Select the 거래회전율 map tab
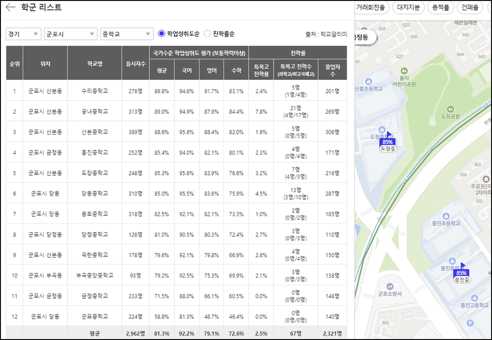492x340 pixels. (371, 8)
